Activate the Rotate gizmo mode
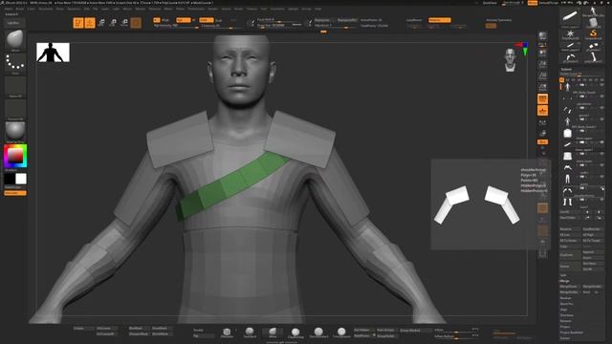Viewport: 612px width, 344px height. point(124,23)
